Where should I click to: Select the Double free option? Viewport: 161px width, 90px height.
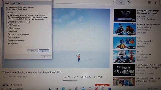[x=13, y=44]
